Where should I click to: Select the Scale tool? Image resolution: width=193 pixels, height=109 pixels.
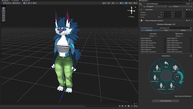(x=3, y=16)
